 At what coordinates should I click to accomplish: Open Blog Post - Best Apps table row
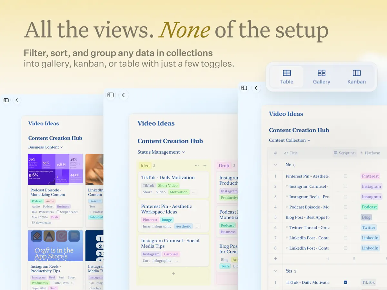pos(308,217)
